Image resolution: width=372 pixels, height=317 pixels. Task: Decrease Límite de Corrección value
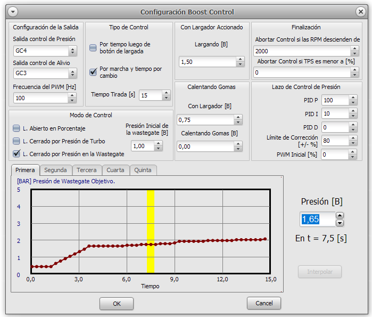353,143
